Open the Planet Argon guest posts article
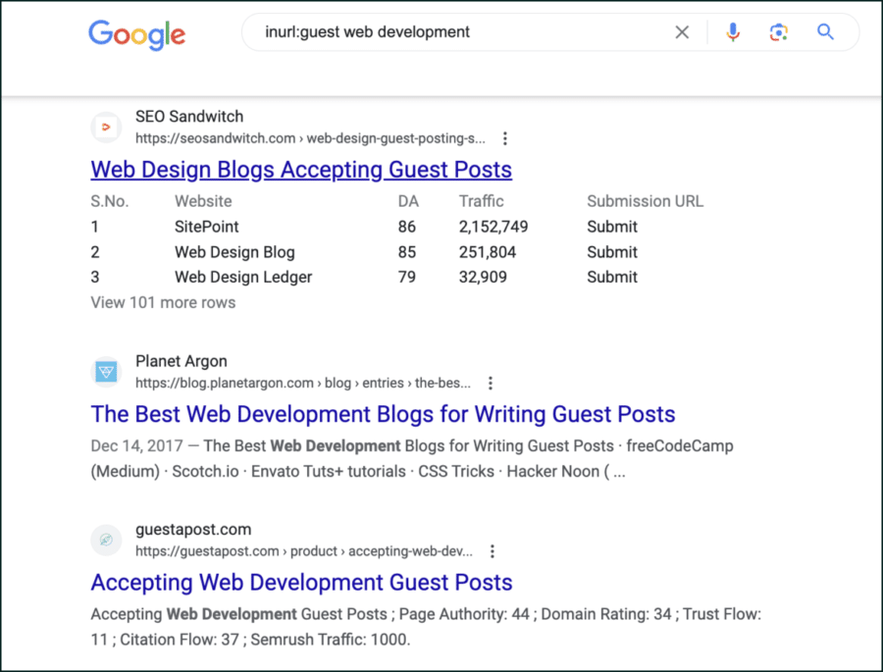Image resolution: width=883 pixels, height=672 pixels. pos(383,414)
